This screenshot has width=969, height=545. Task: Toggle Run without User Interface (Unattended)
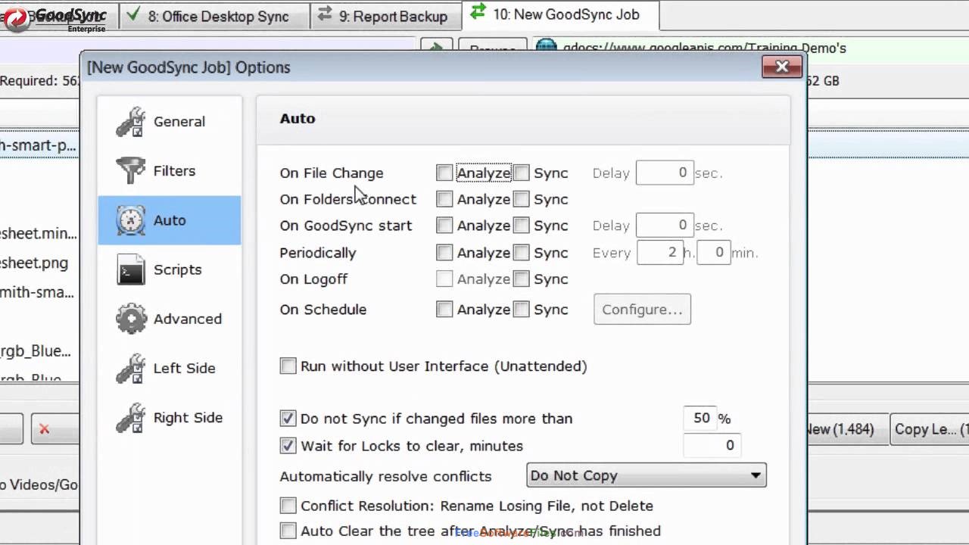click(288, 366)
